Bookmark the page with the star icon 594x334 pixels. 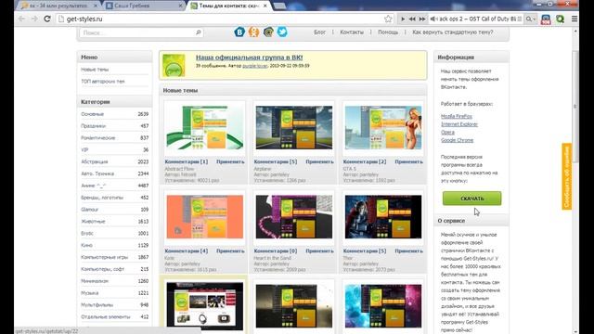[x=388, y=19]
